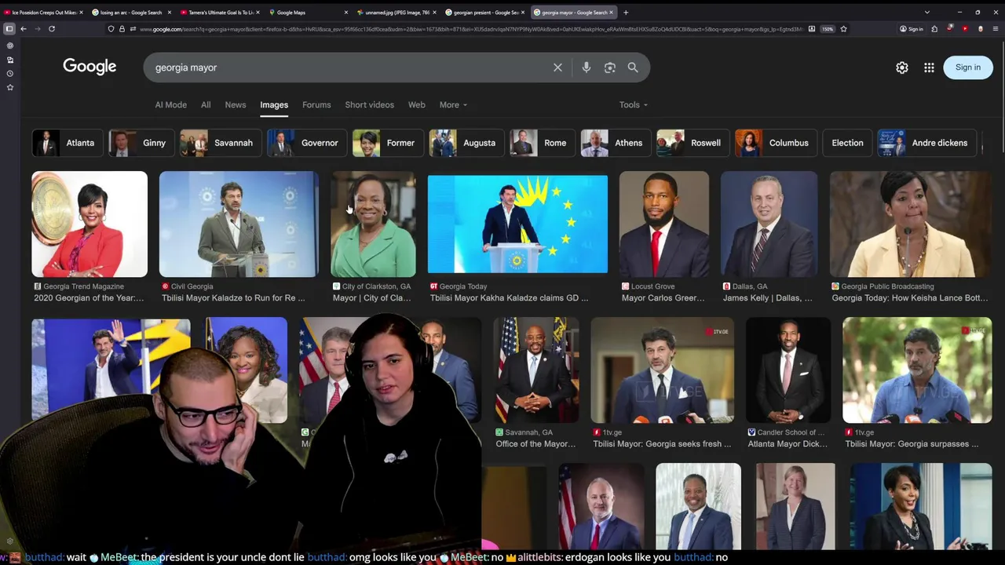1005x565 pixels.
Task: Open the Georgia Public Broadcasting image
Action: point(911,224)
